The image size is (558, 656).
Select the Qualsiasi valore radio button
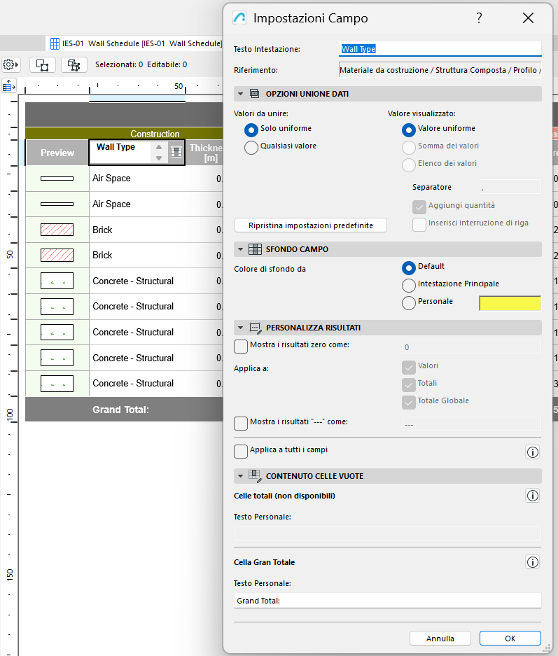pos(251,147)
